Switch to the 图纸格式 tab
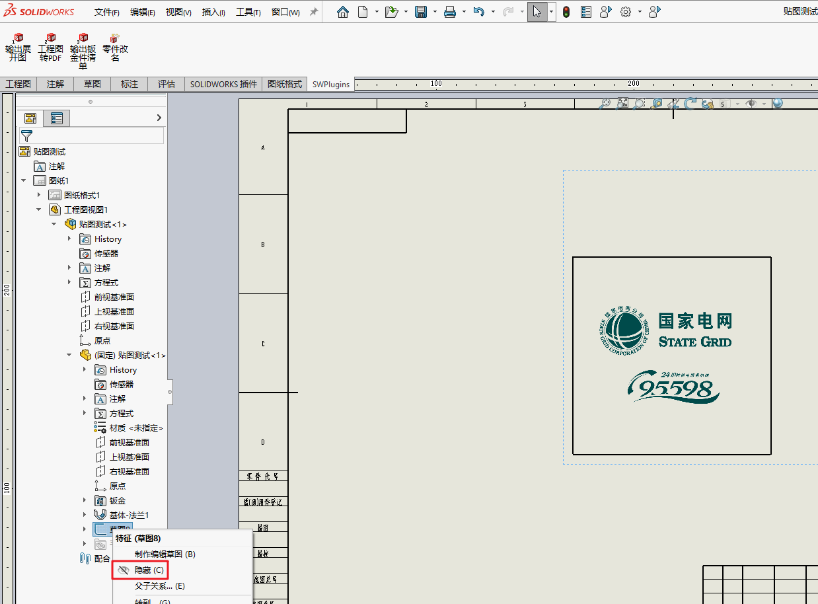 285,84
